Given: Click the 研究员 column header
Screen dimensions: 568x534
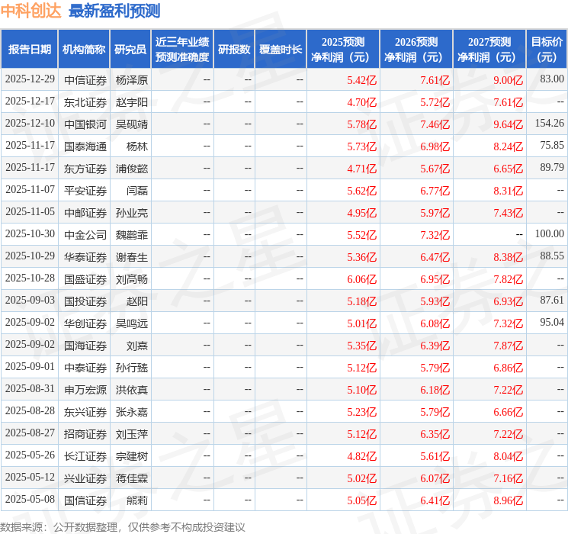Looking at the screenshot, I should tap(130, 50).
